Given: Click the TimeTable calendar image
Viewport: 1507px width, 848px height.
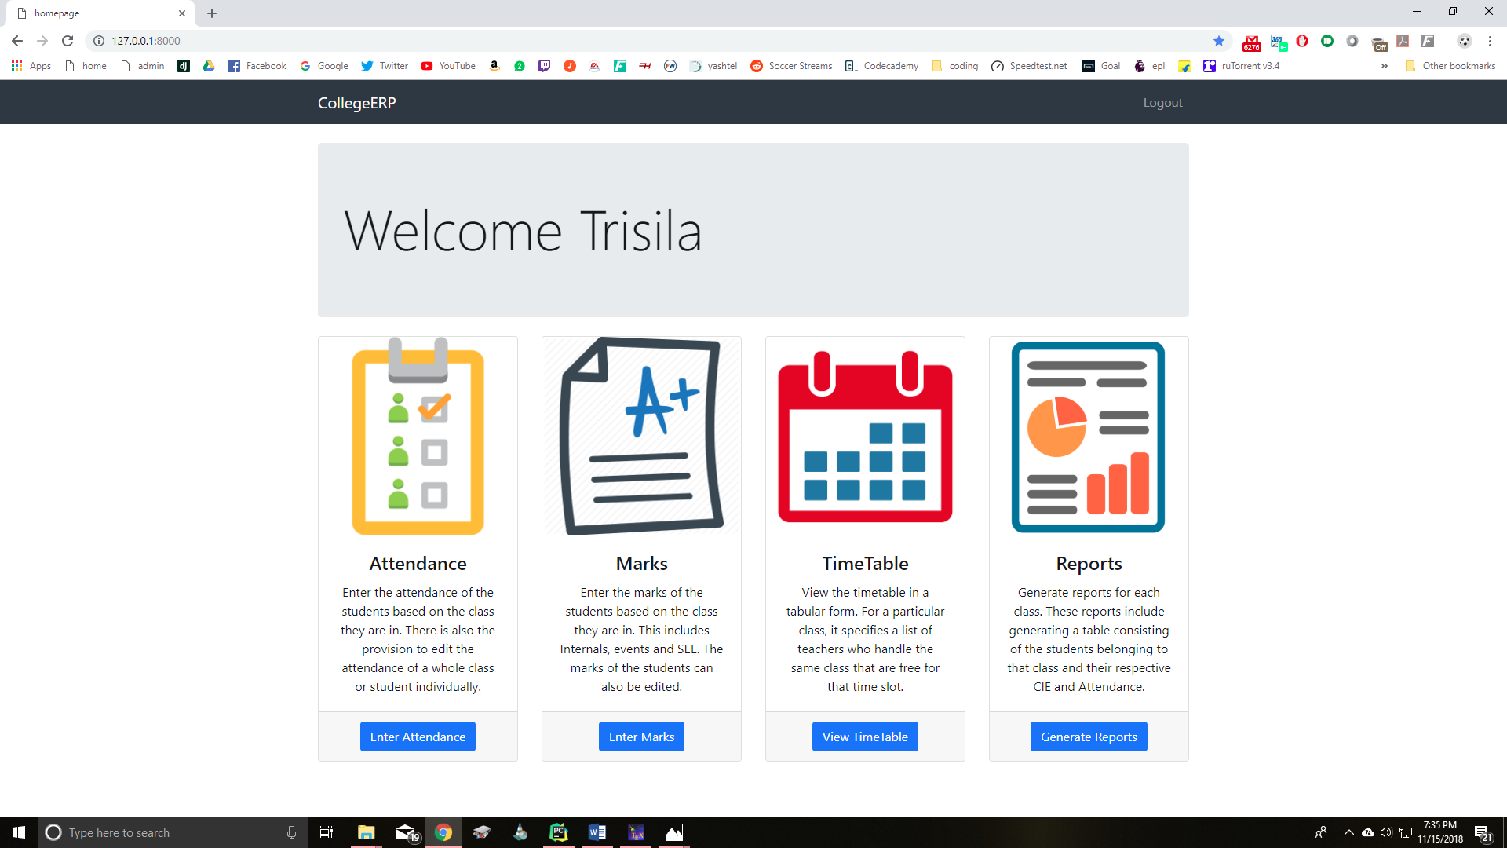Looking at the screenshot, I should pos(865,437).
